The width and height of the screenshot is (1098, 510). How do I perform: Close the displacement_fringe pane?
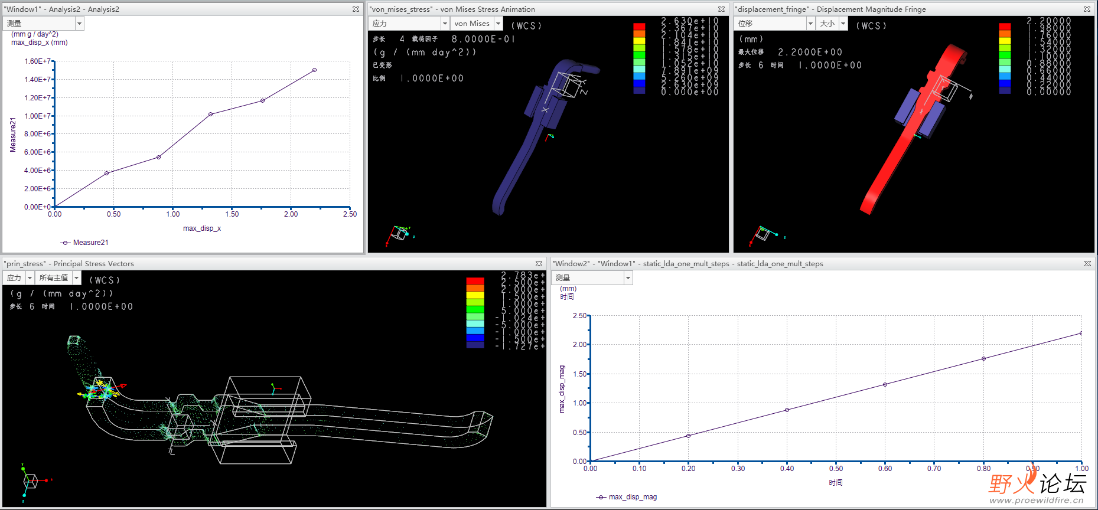point(1087,9)
